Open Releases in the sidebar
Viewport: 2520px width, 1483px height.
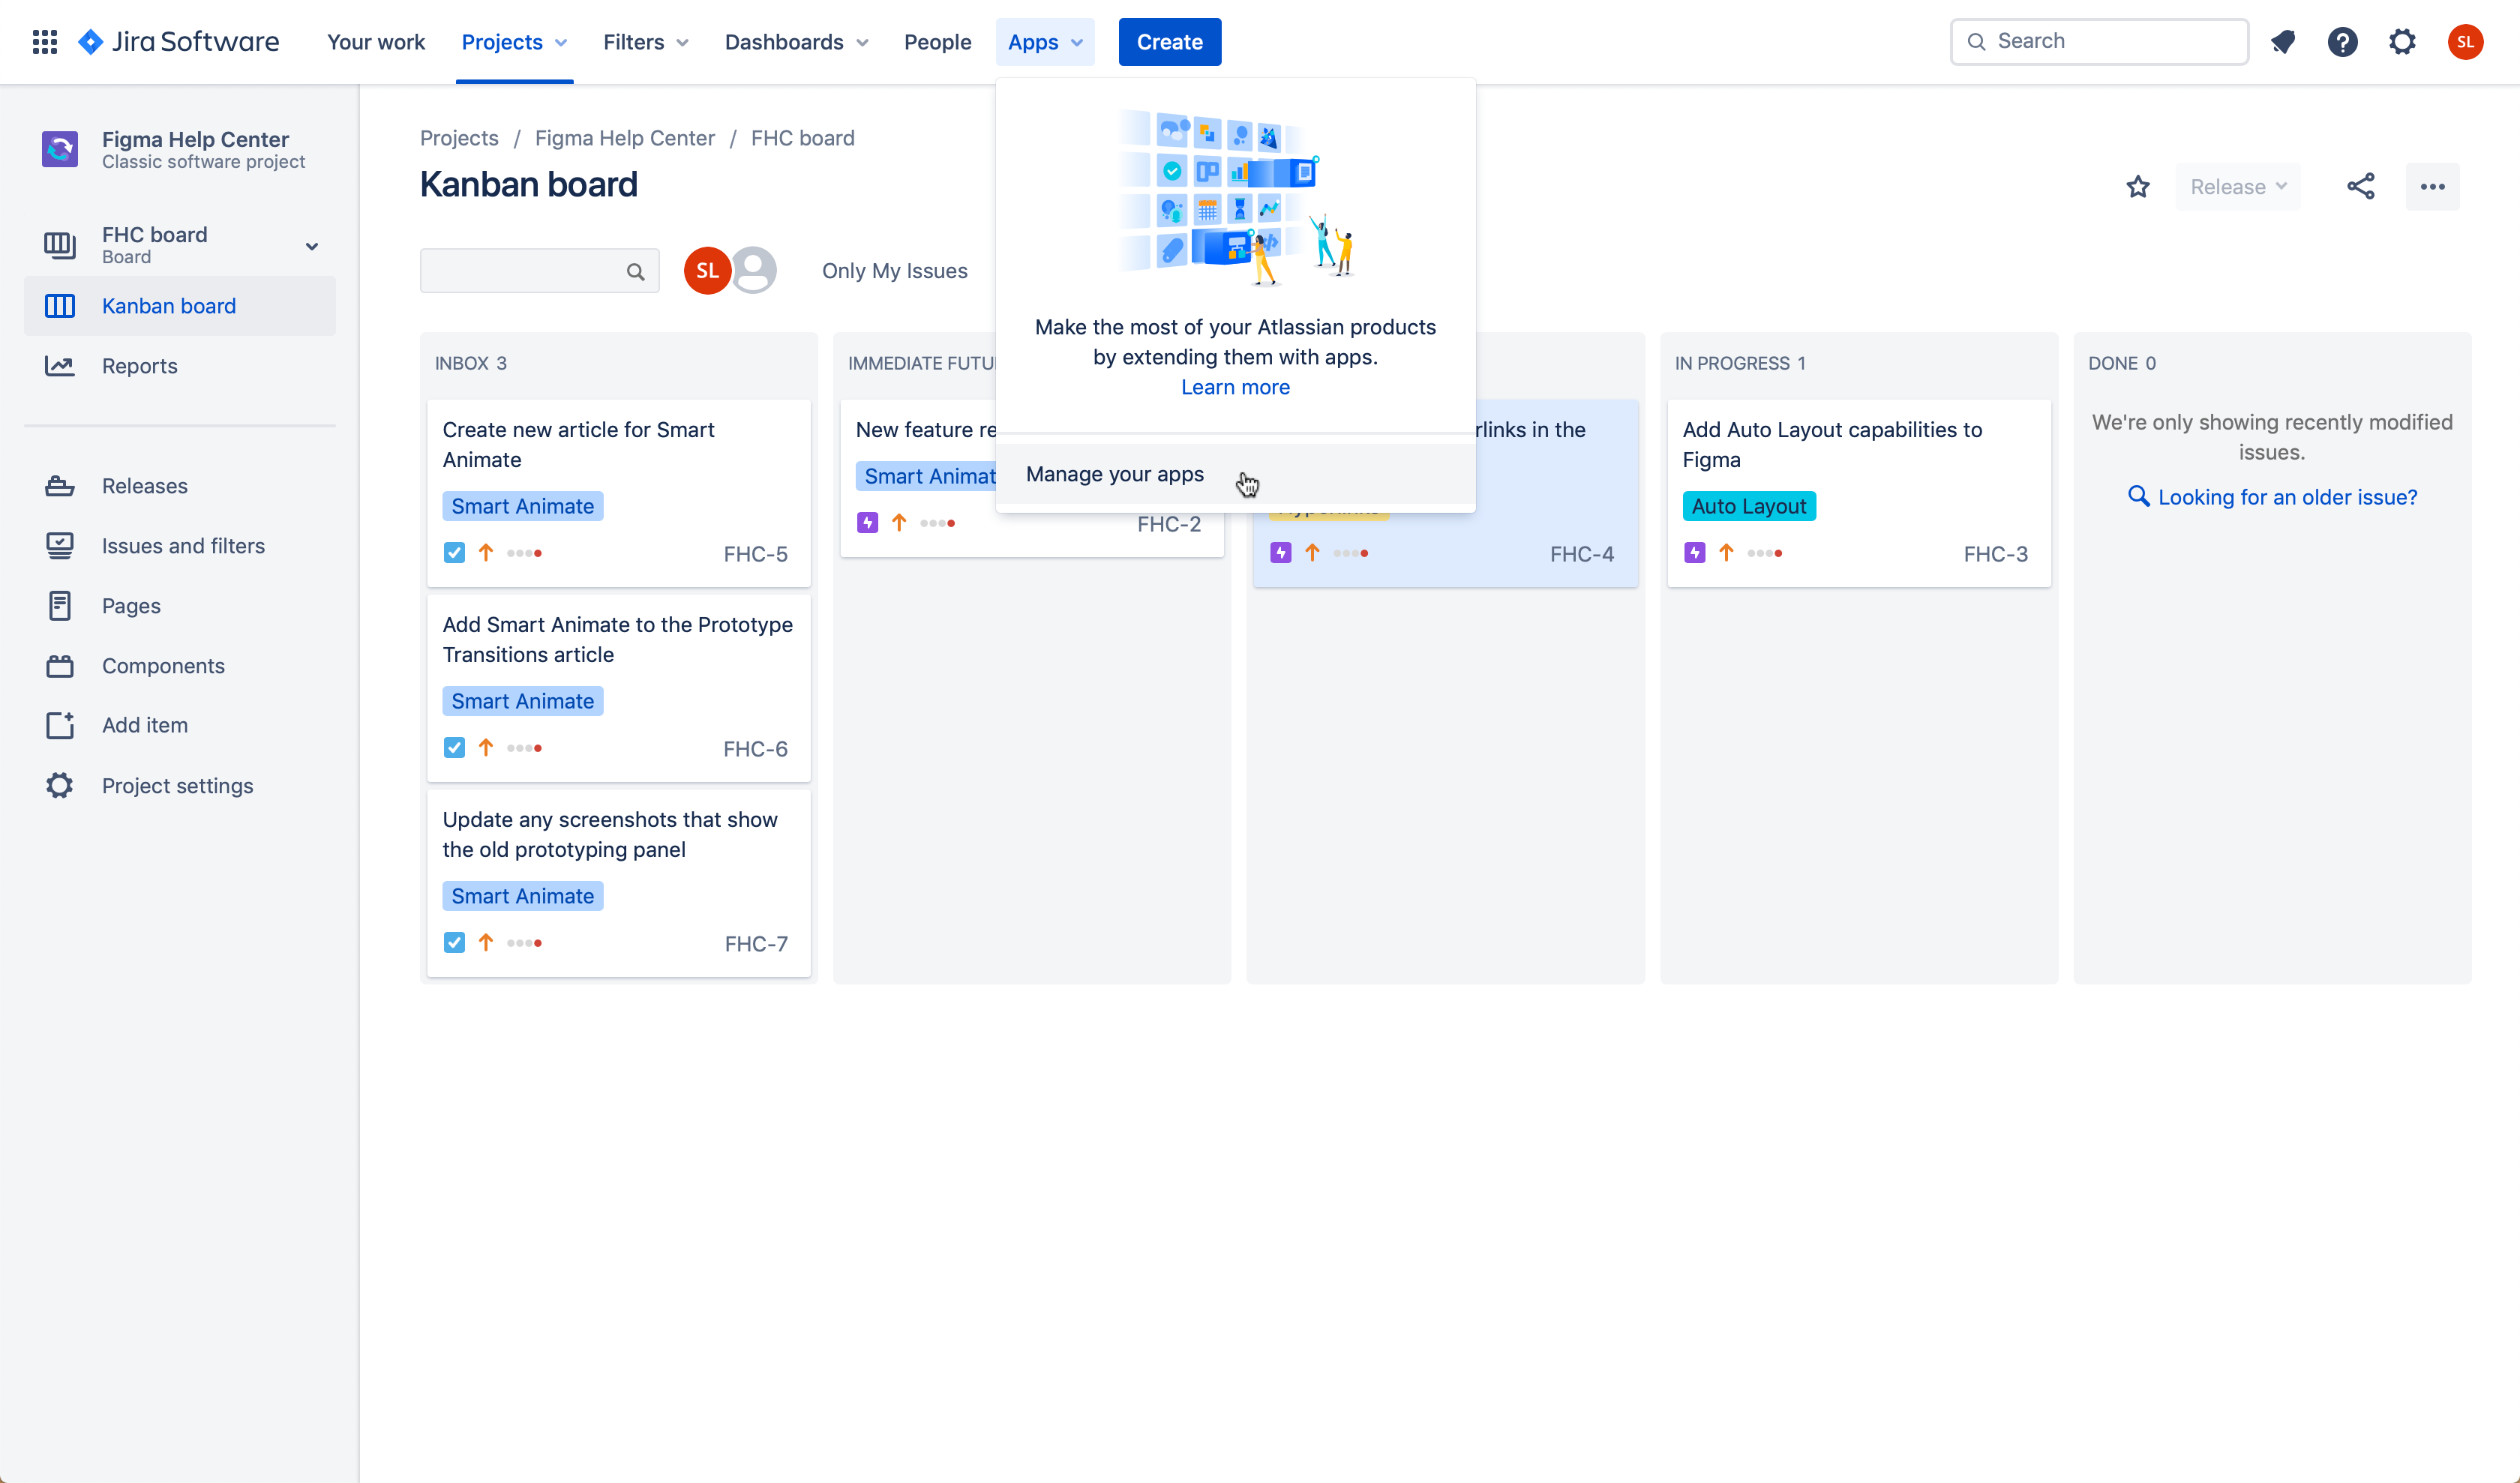144,486
